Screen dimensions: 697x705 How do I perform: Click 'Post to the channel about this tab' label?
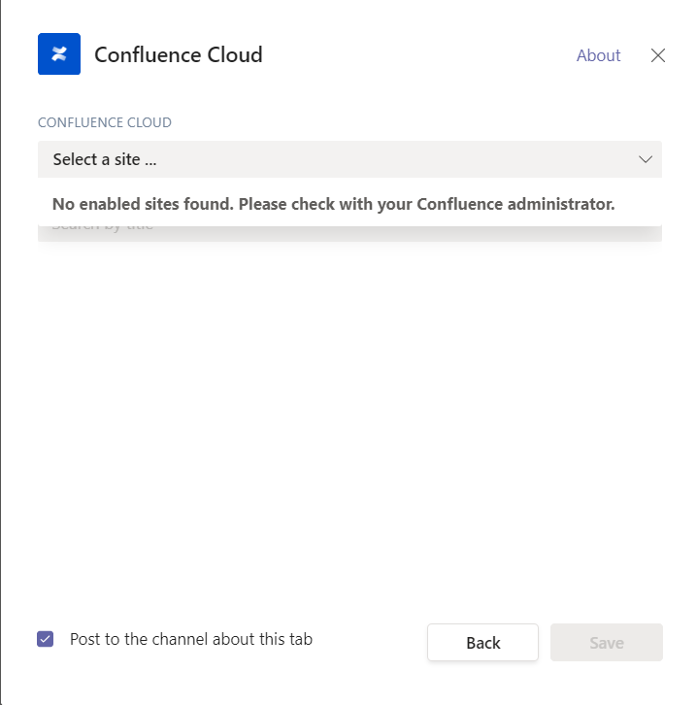click(x=191, y=639)
